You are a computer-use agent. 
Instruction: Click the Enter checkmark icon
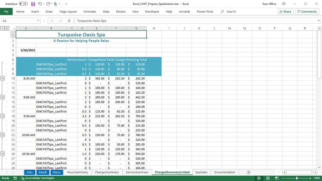pos(61,21)
